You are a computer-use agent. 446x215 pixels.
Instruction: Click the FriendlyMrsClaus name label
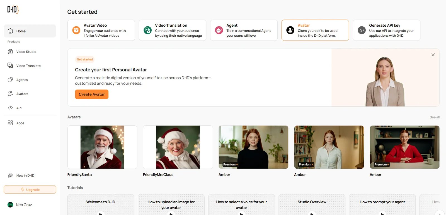click(x=158, y=175)
